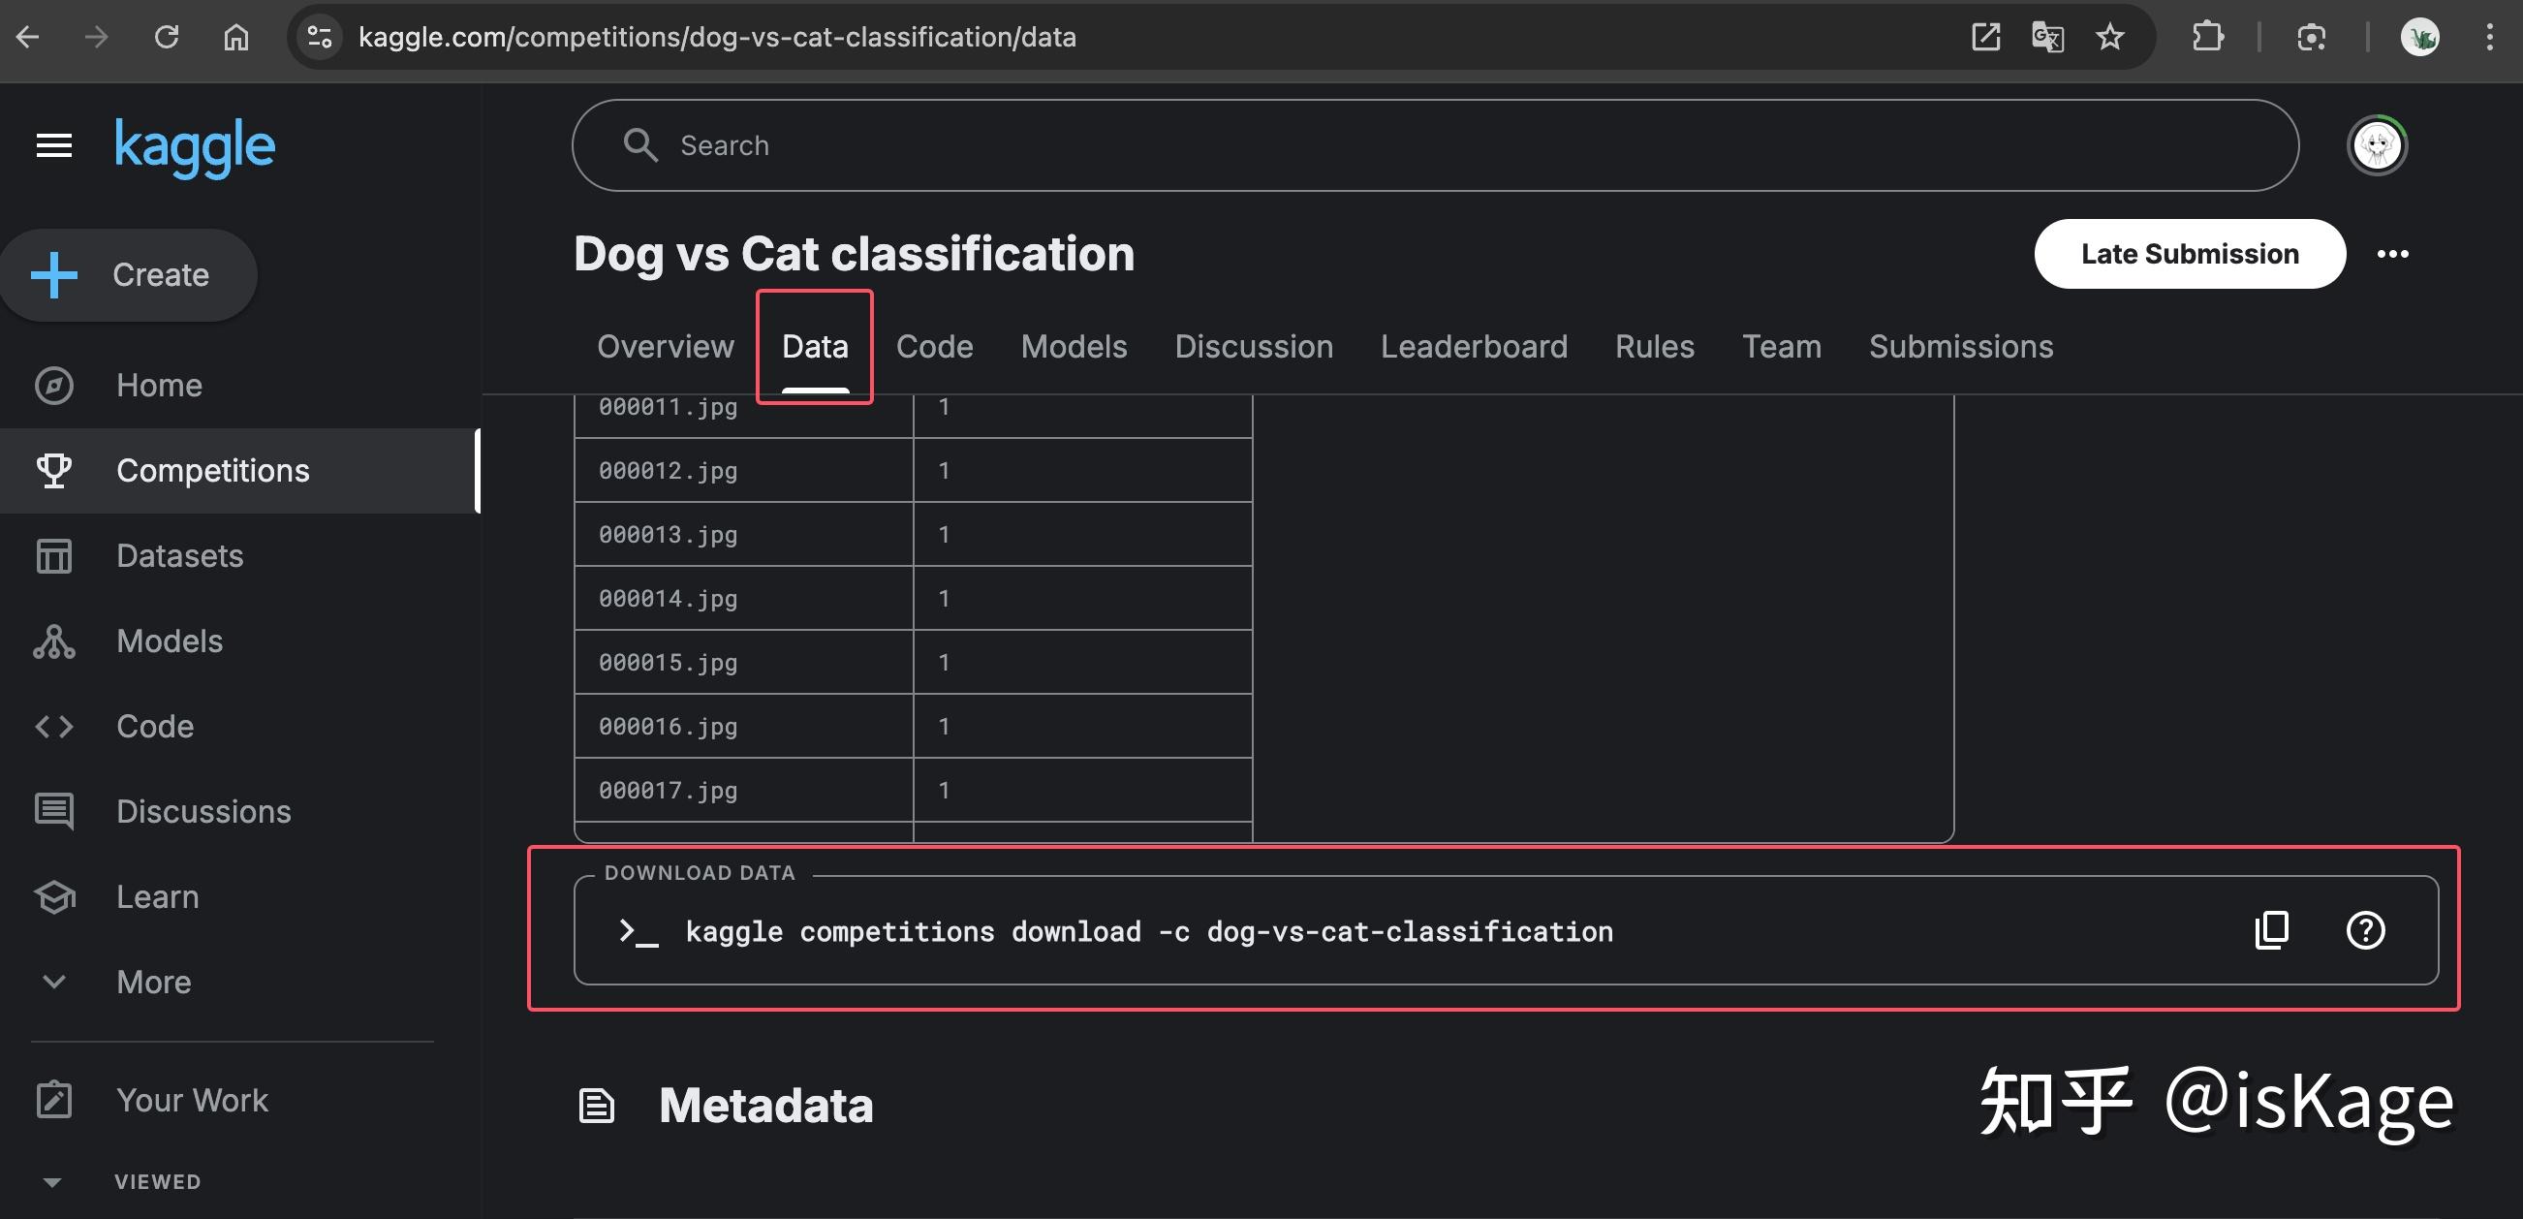Screen dimensions: 2523x1219
Task: Collapse the Viewed section
Action: (x=53, y=1182)
